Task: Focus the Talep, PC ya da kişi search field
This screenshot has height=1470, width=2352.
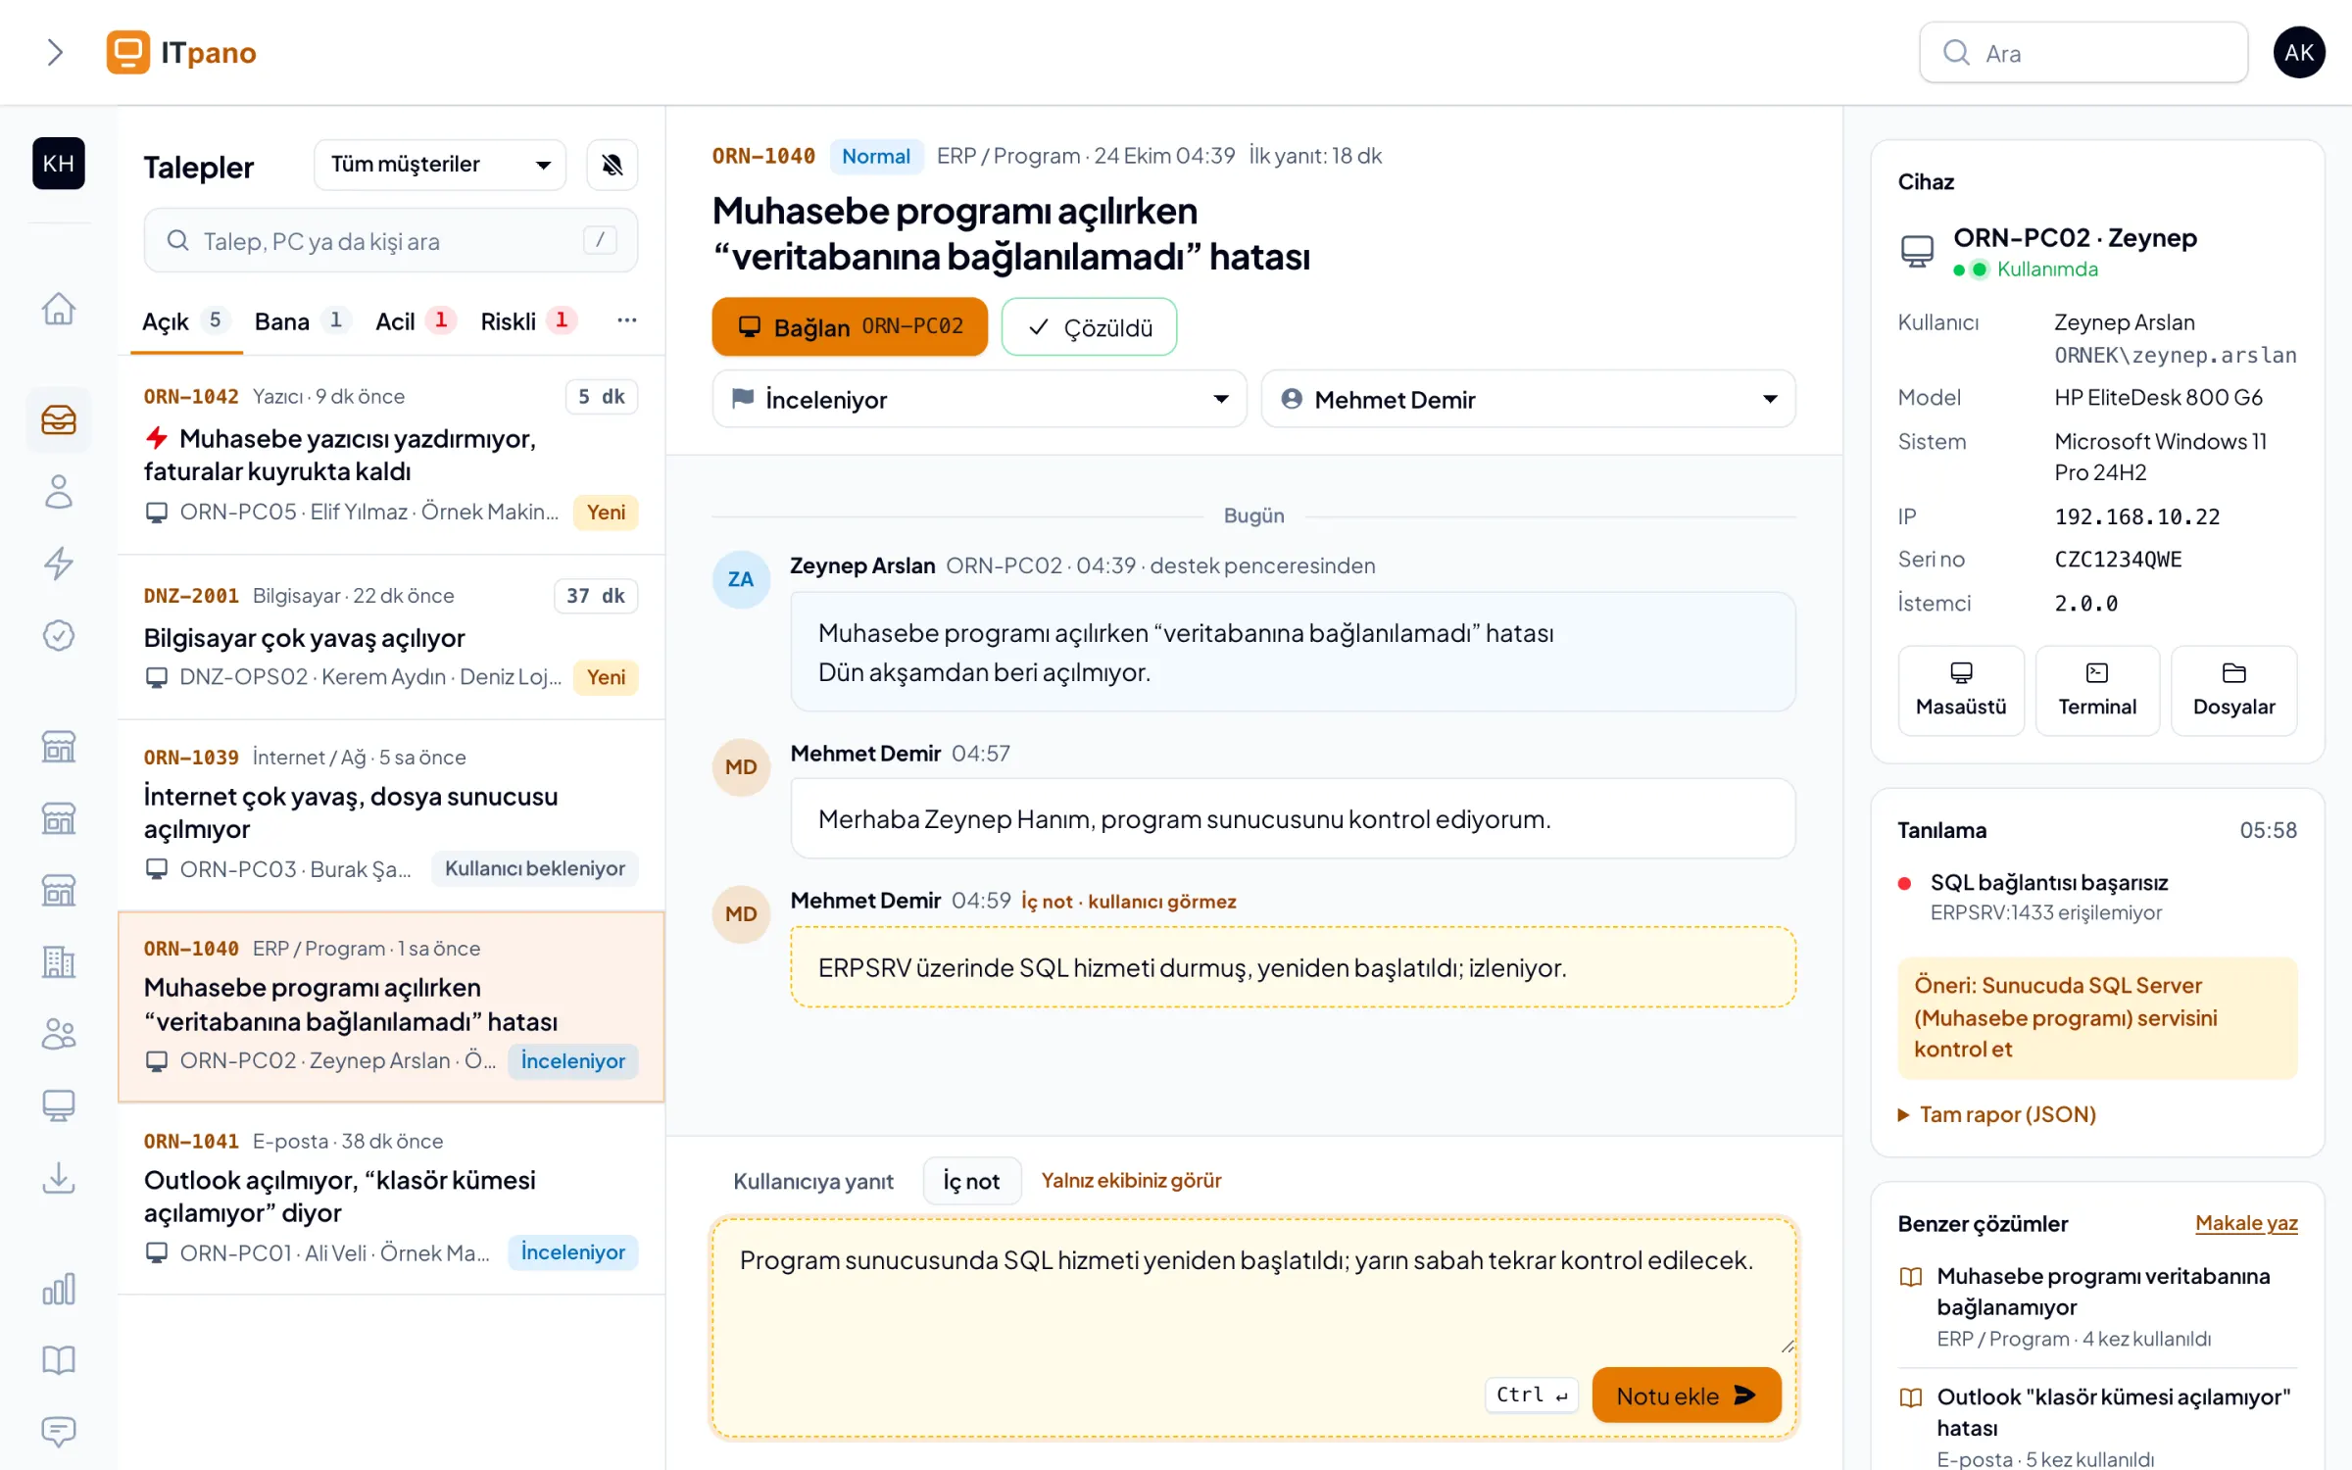Action: (x=390, y=240)
